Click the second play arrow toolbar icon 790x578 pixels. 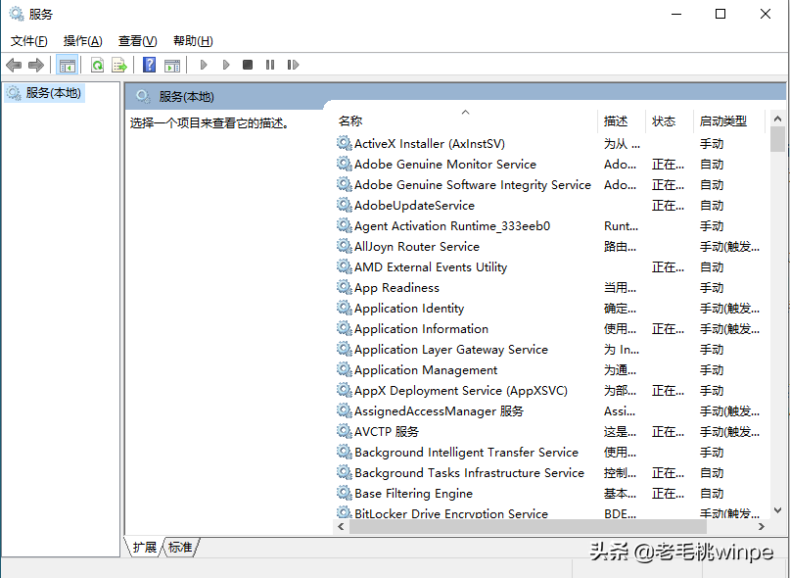click(226, 65)
